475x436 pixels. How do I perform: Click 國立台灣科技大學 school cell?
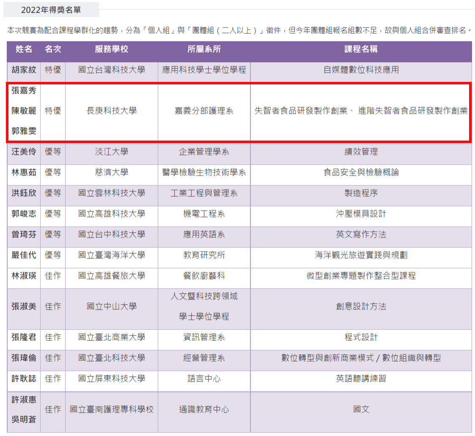pyautogui.click(x=112, y=70)
